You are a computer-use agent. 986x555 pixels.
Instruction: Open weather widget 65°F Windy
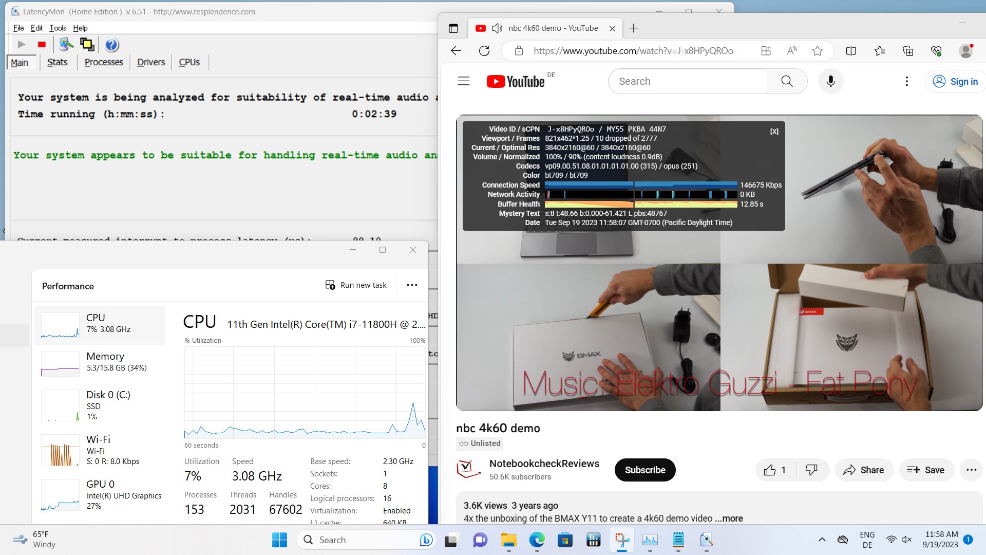[34, 540]
